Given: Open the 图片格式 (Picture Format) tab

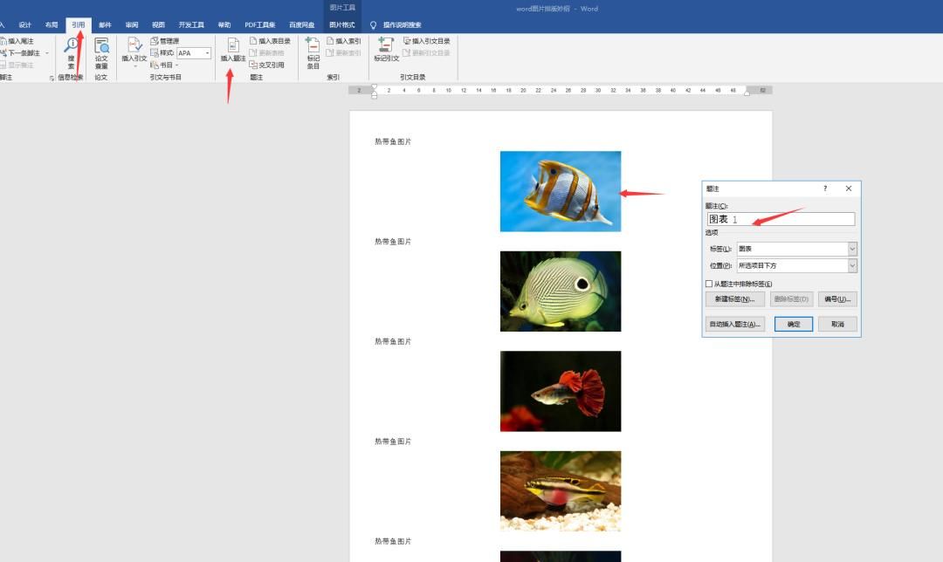Looking at the screenshot, I should click(341, 25).
